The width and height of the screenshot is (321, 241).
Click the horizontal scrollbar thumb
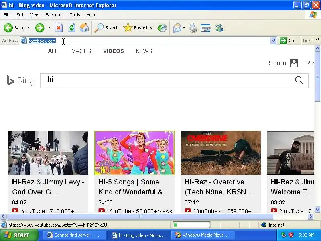[x=140, y=216]
